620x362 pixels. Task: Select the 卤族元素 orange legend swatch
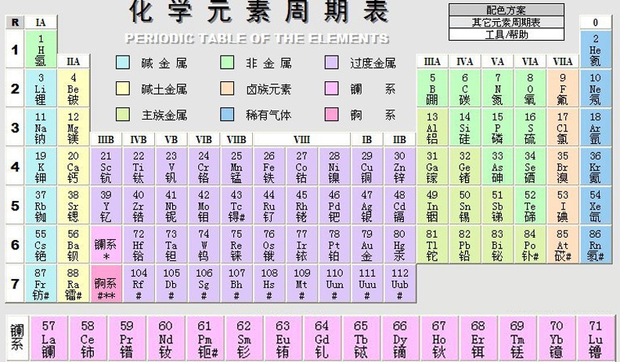[227, 89]
